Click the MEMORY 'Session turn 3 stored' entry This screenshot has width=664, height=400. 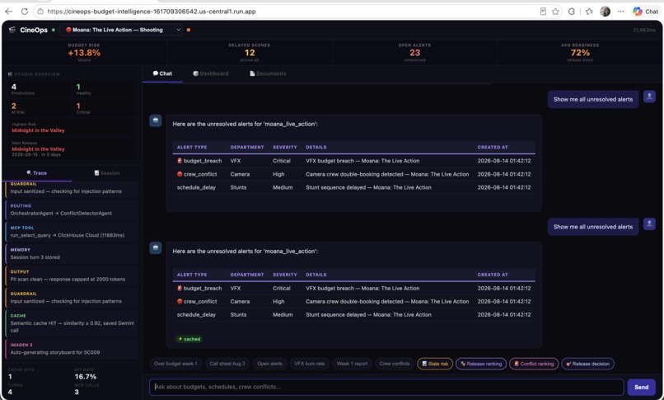pyautogui.click(x=72, y=254)
